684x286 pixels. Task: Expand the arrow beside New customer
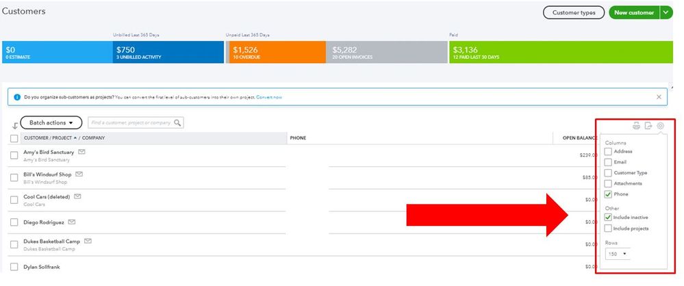(666, 12)
